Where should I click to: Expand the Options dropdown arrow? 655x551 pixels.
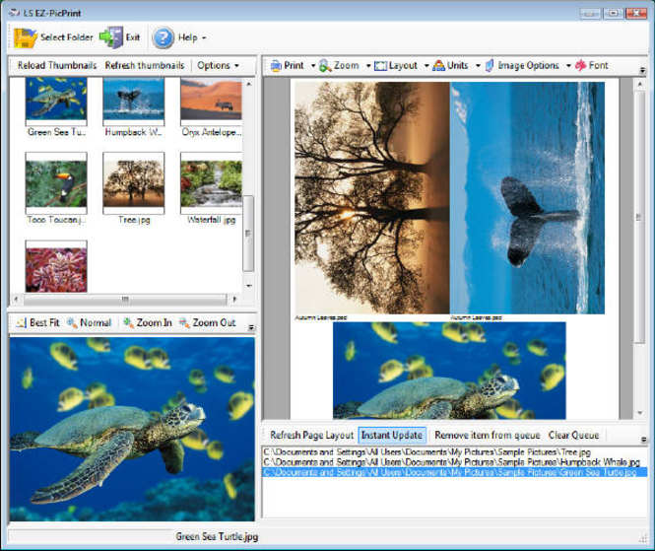[x=236, y=66]
